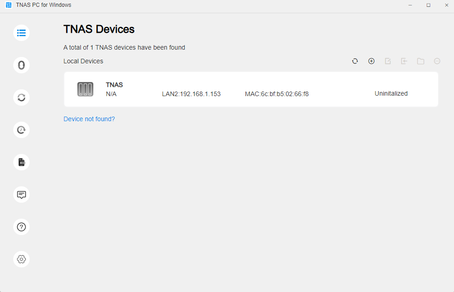This screenshot has width=454, height=292.
Task: Select the document file sidebar icon
Action: tap(21, 162)
